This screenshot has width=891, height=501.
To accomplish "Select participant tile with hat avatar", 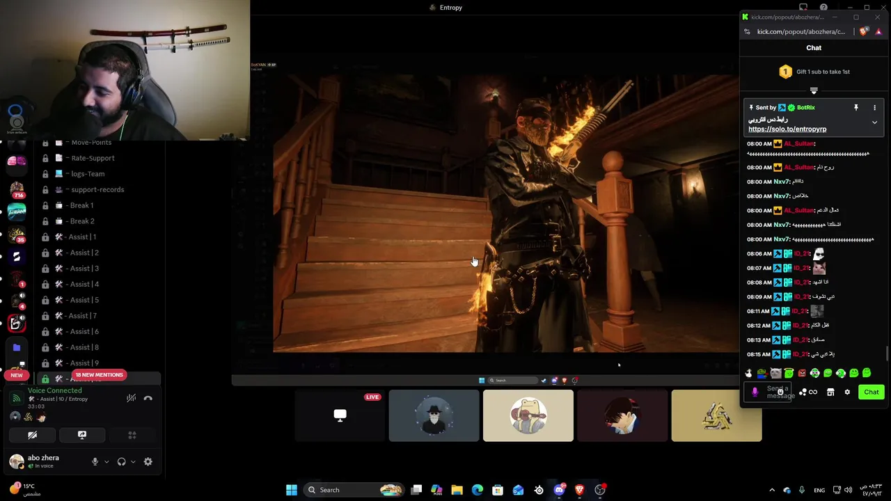I will click(434, 415).
